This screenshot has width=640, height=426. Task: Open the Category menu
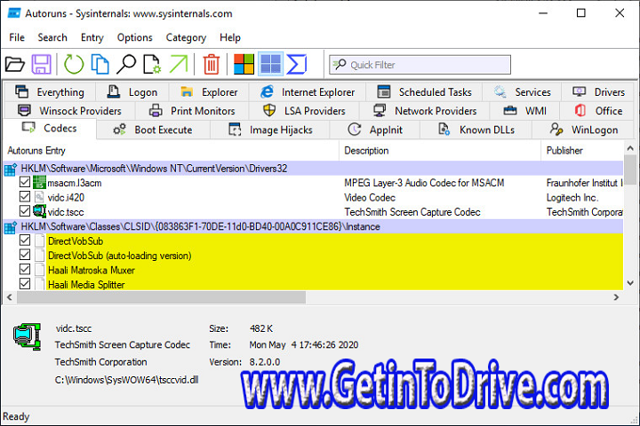click(x=186, y=37)
